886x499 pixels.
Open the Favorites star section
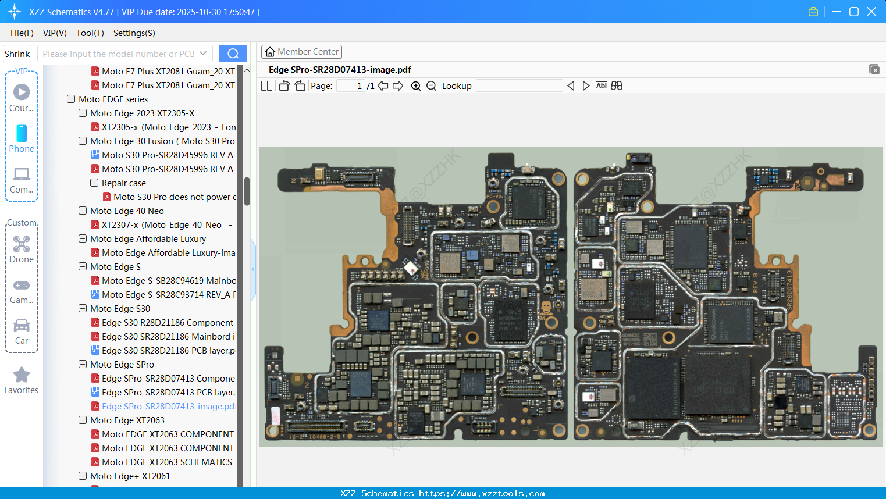click(22, 381)
